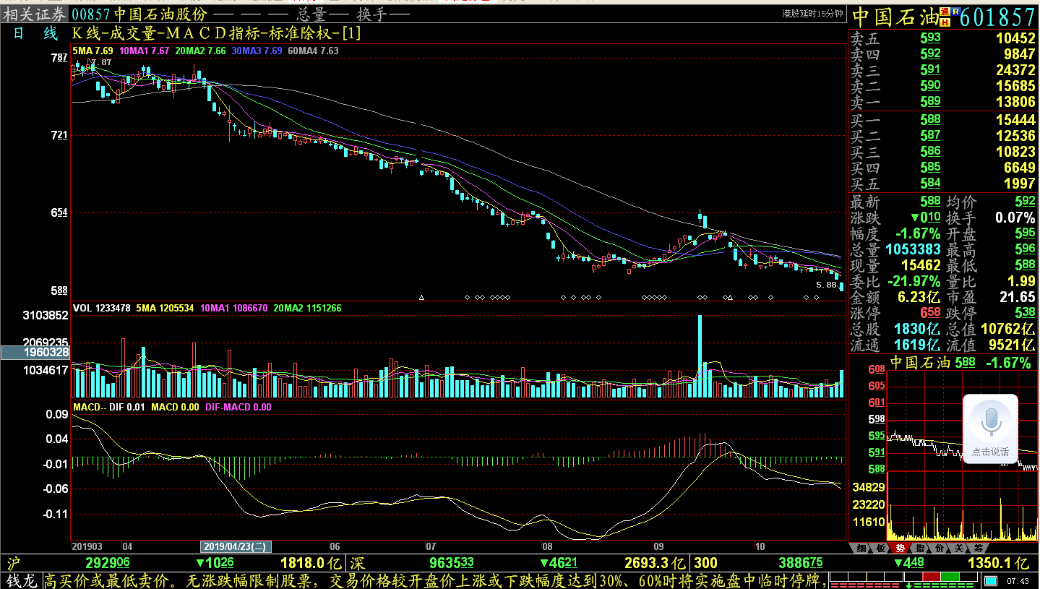Switch to the 势 trend tab
This screenshot has height=589, width=1040.
tap(900, 548)
